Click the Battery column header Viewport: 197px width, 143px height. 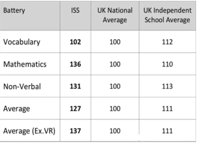tap(14, 10)
